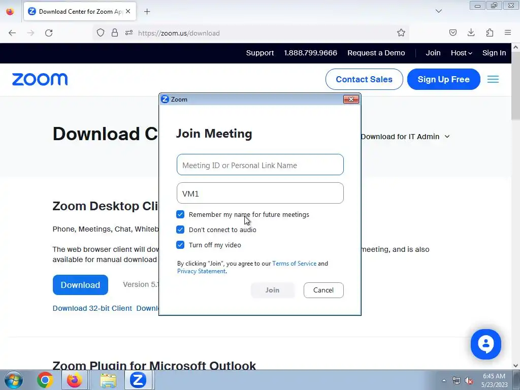Show hidden system tray icons

click(x=444, y=380)
